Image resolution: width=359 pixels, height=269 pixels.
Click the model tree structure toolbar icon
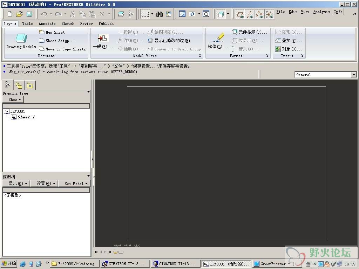coord(131,14)
